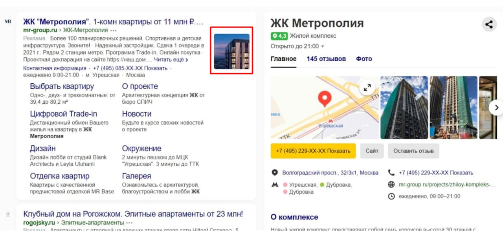Switch to the 145 отзывов tab
The image size is (503, 236).
point(326,59)
